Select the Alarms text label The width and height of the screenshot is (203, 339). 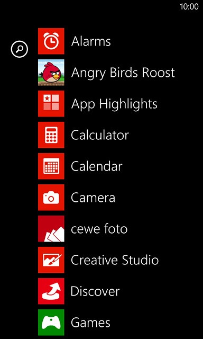[x=91, y=41]
